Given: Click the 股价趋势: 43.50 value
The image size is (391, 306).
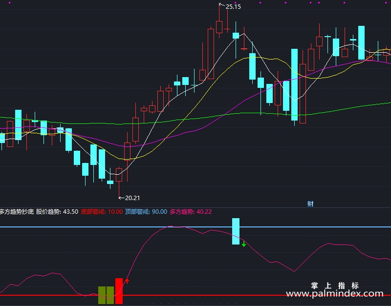Looking at the screenshot, I should (x=57, y=212).
